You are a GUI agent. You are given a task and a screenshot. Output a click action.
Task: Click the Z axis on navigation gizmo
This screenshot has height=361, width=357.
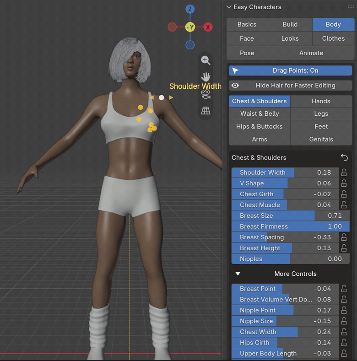point(190,9)
